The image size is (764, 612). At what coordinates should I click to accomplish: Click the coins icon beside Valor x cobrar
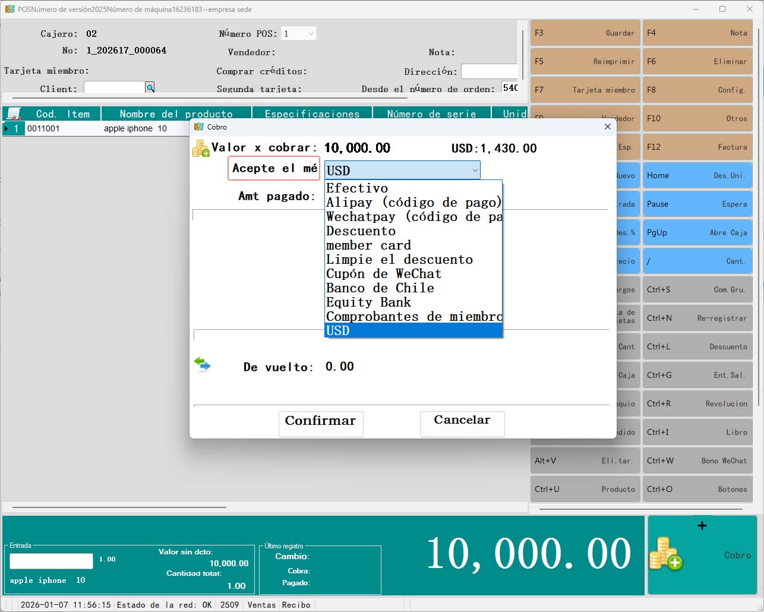tap(201, 149)
